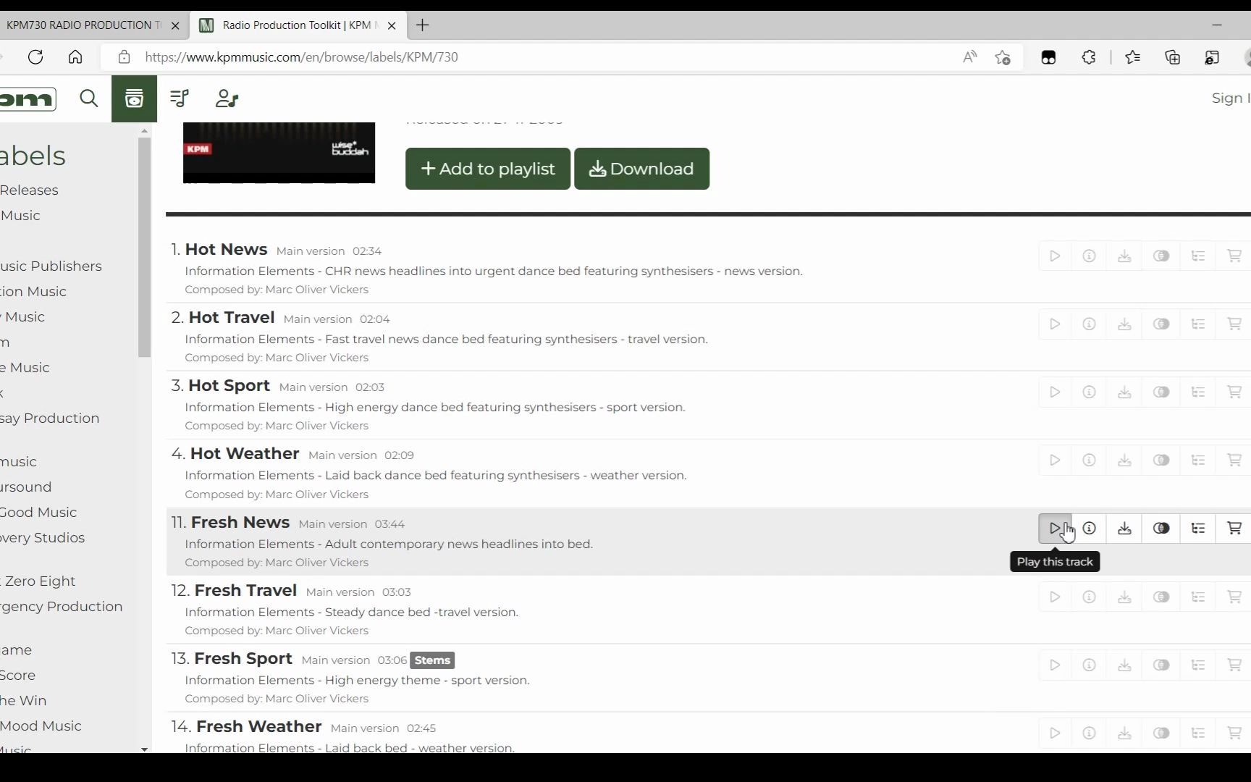The image size is (1251, 782).
Task: Play the Hot Weather track
Action: tap(1055, 460)
